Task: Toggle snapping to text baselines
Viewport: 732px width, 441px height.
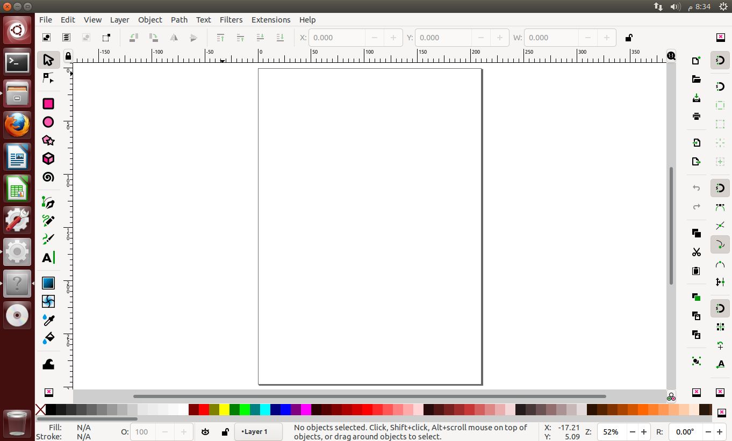Action: click(720, 364)
